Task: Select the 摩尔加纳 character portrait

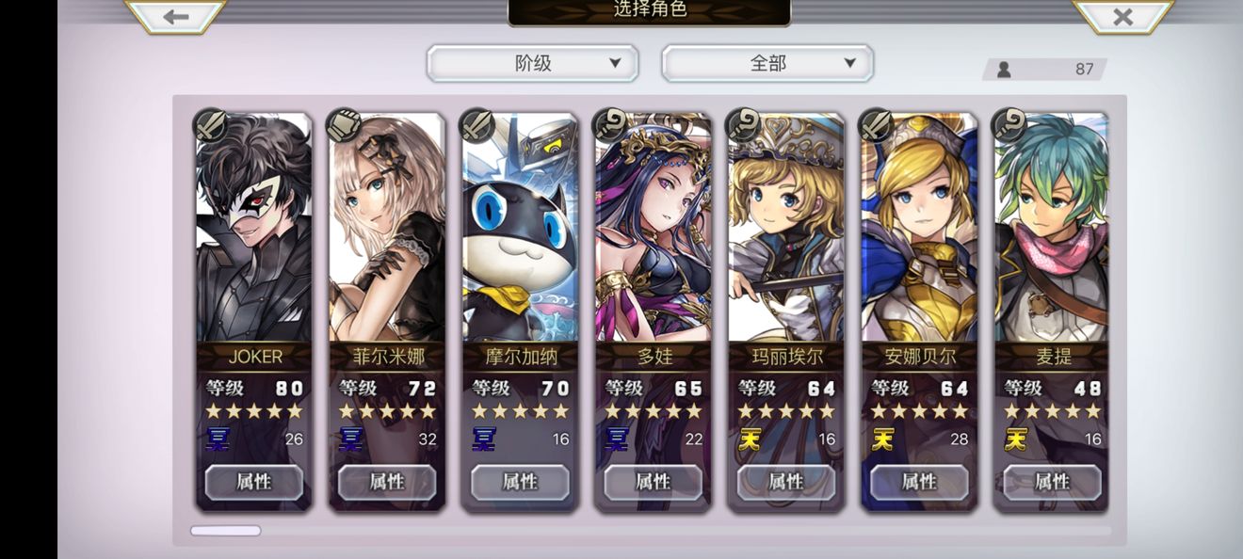Action: click(x=520, y=228)
